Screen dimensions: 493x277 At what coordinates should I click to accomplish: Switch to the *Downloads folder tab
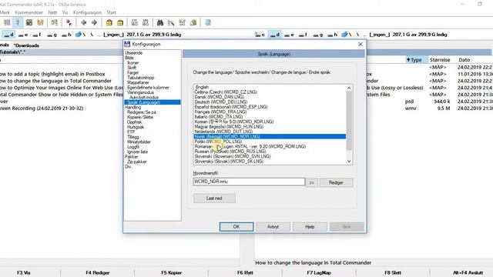26,45
